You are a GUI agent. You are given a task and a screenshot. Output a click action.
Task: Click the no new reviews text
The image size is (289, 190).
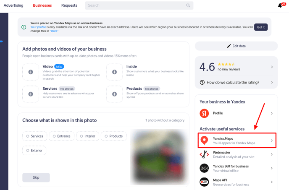229,69
